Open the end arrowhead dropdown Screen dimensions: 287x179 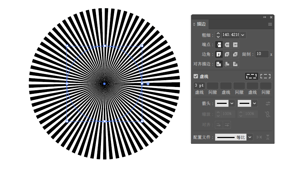tap(254, 104)
